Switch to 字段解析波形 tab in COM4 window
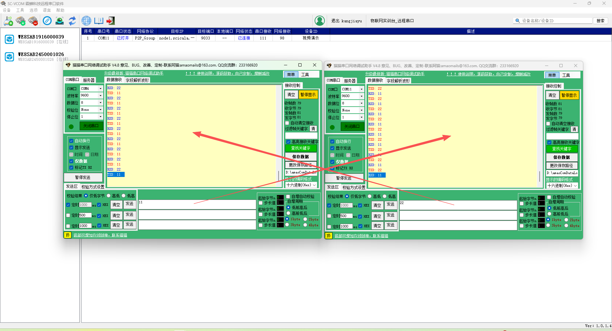 point(137,80)
